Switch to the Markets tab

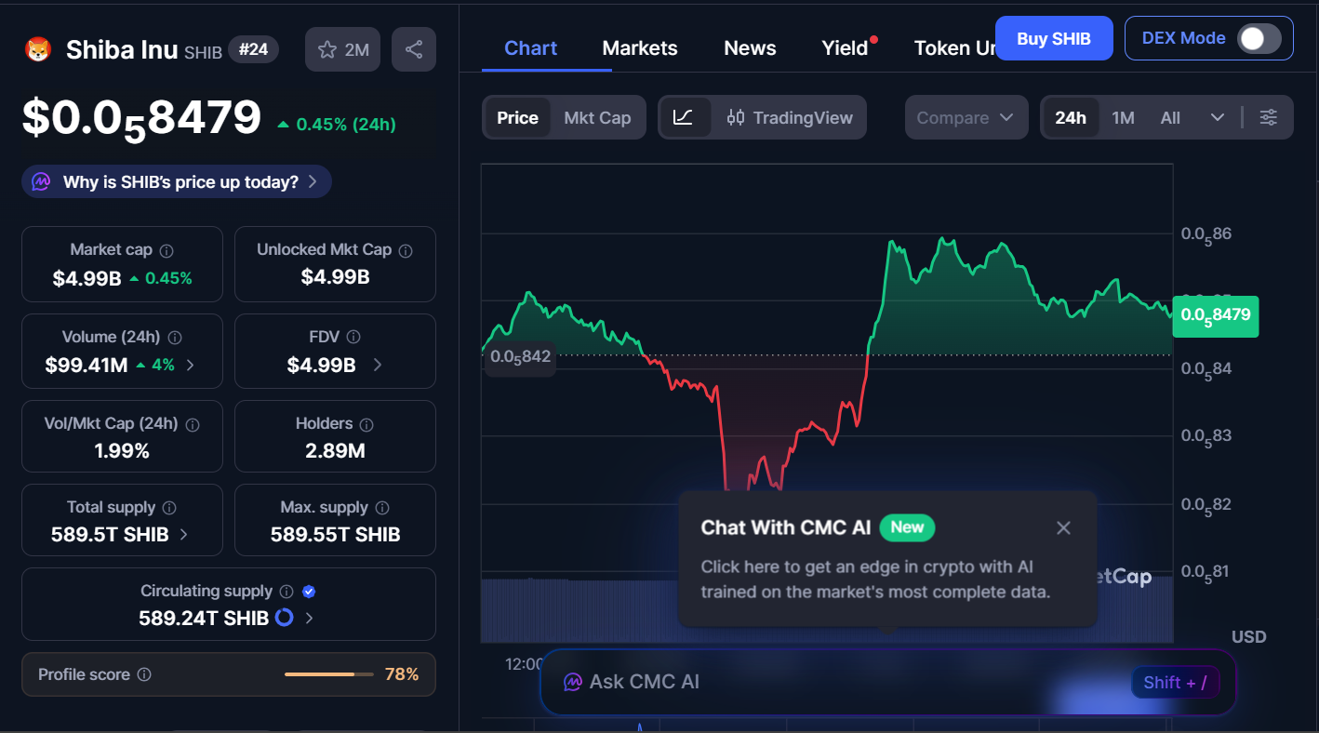click(640, 47)
